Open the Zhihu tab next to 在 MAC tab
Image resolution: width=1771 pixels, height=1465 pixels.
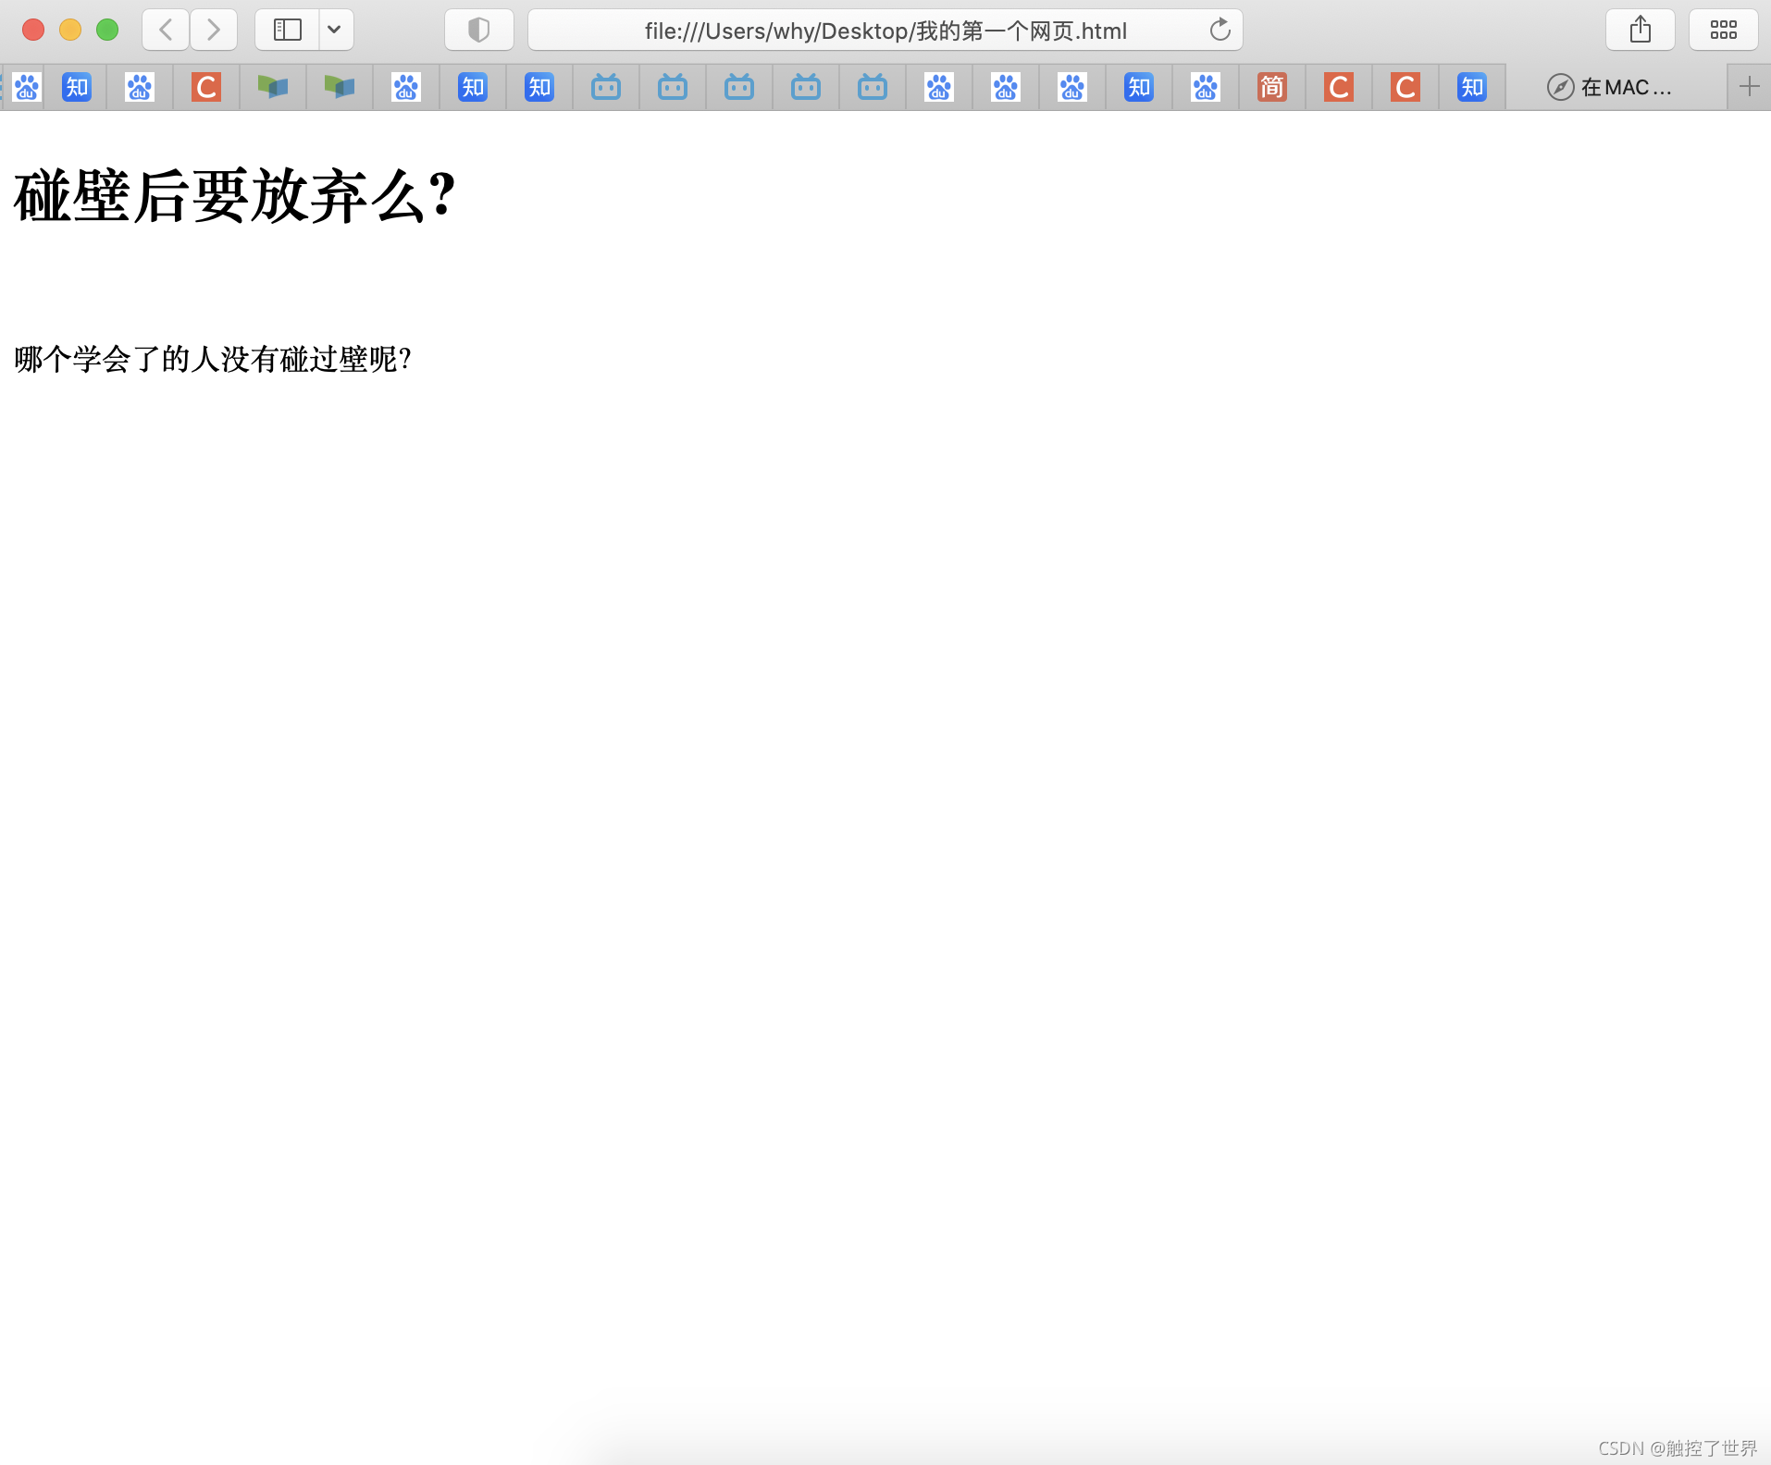1472,87
